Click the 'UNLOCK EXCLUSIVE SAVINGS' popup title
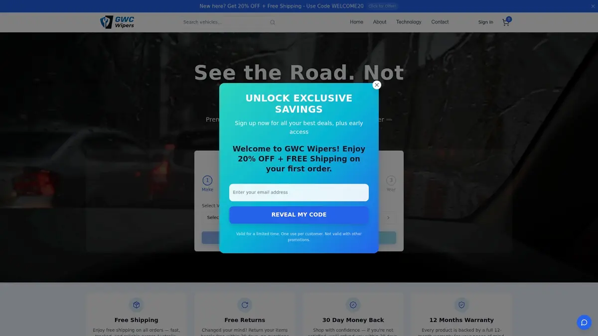Viewport: 598px width, 336px height. point(299,104)
